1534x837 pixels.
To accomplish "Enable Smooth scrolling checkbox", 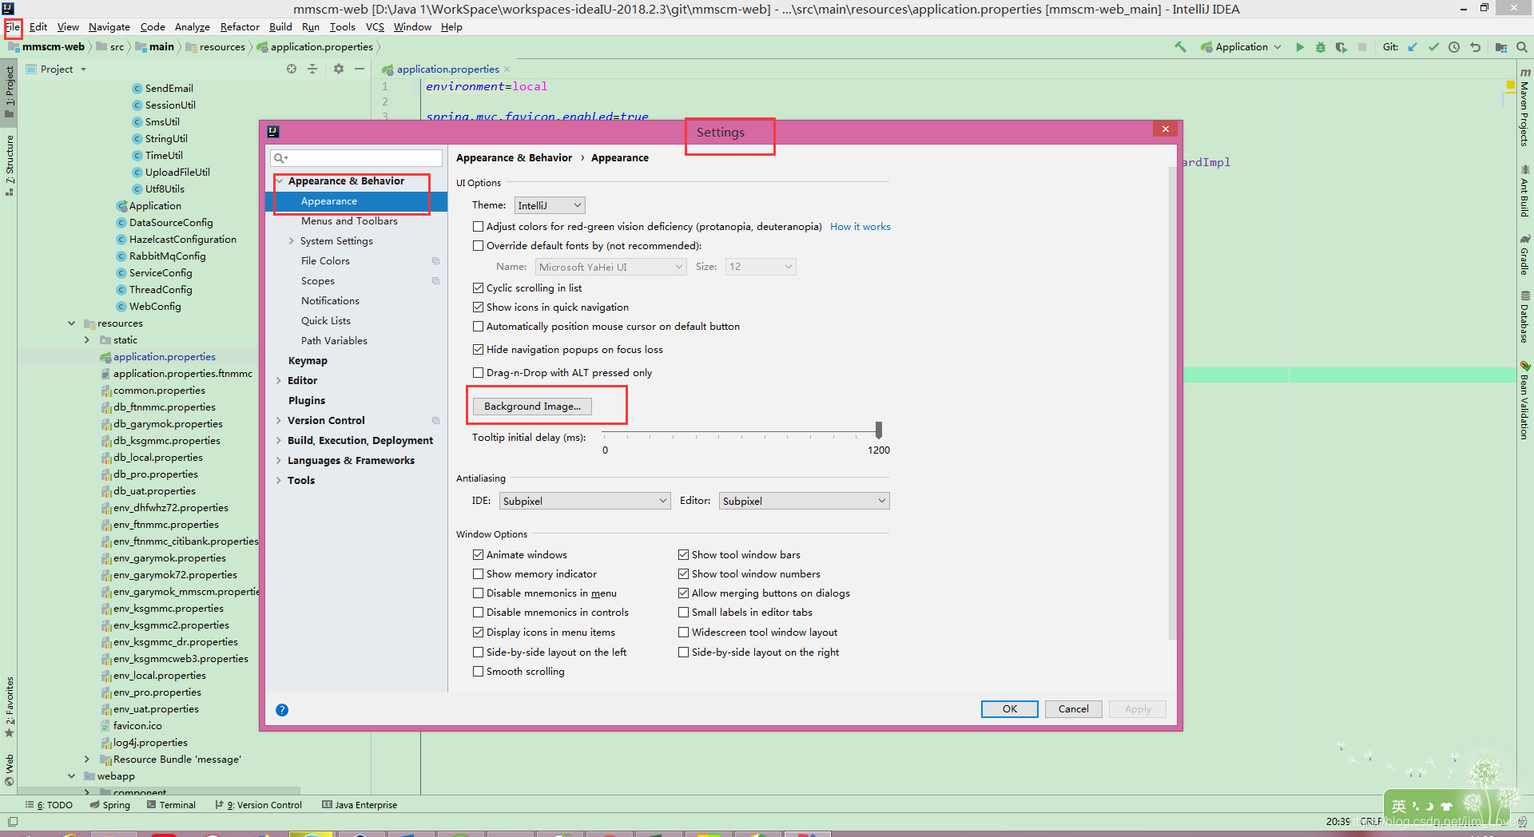I will tap(478, 672).
